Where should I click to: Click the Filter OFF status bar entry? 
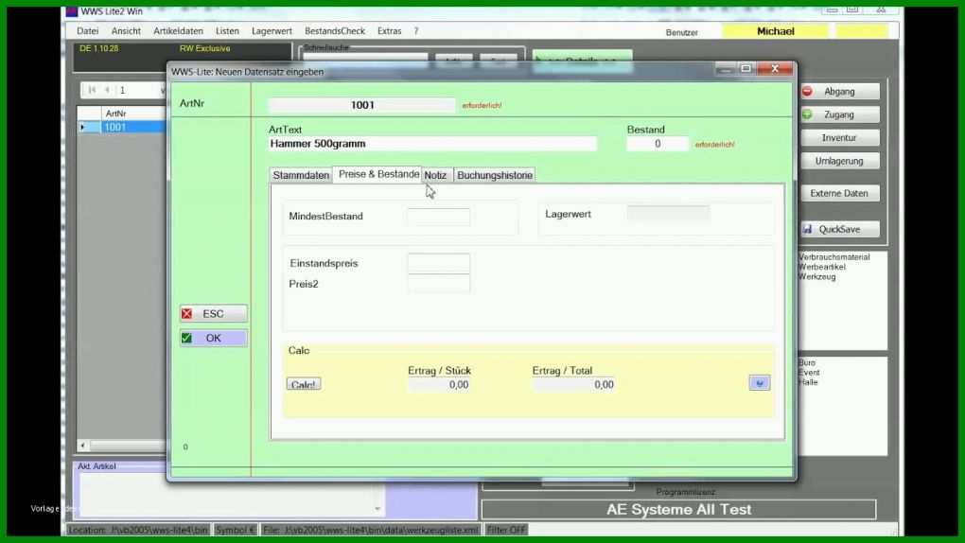(506, 530)
